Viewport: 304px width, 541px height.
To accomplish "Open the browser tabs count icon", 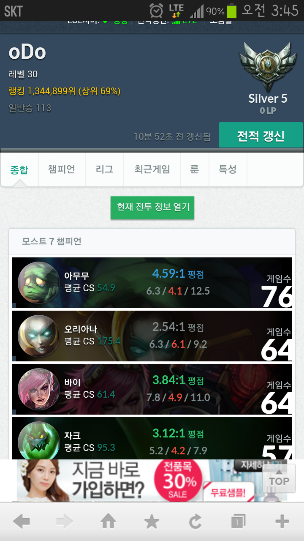I will tap(238, 522).
